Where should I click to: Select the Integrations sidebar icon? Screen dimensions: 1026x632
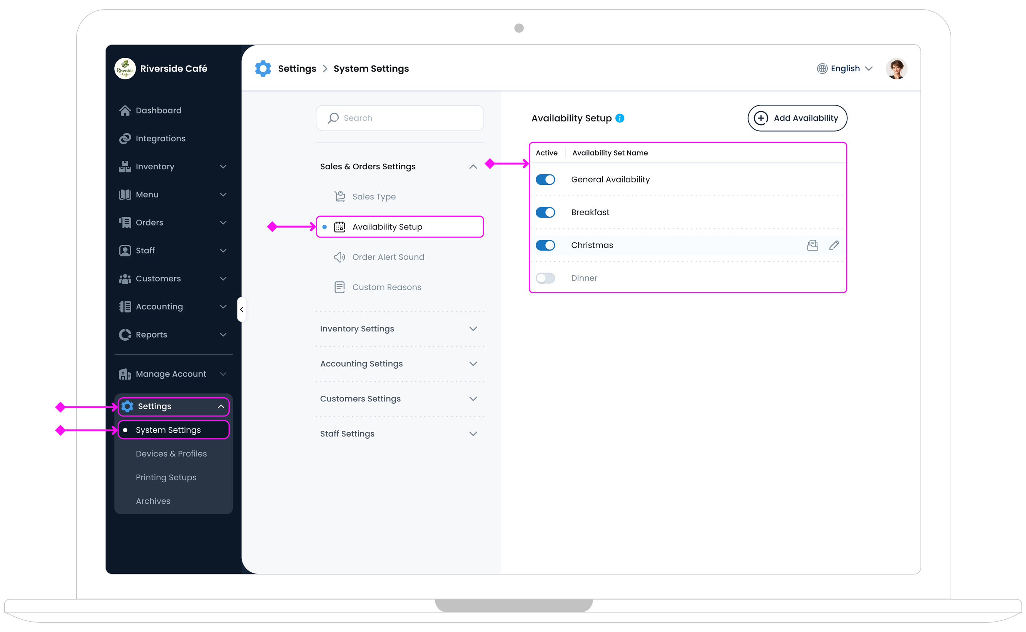[x=125, y=138]
